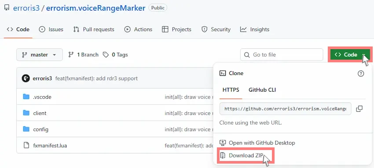The width and height of the screenshot is (374, 168).
Task: Click the .vscode folder icon
Action: (x=26, y=97)
